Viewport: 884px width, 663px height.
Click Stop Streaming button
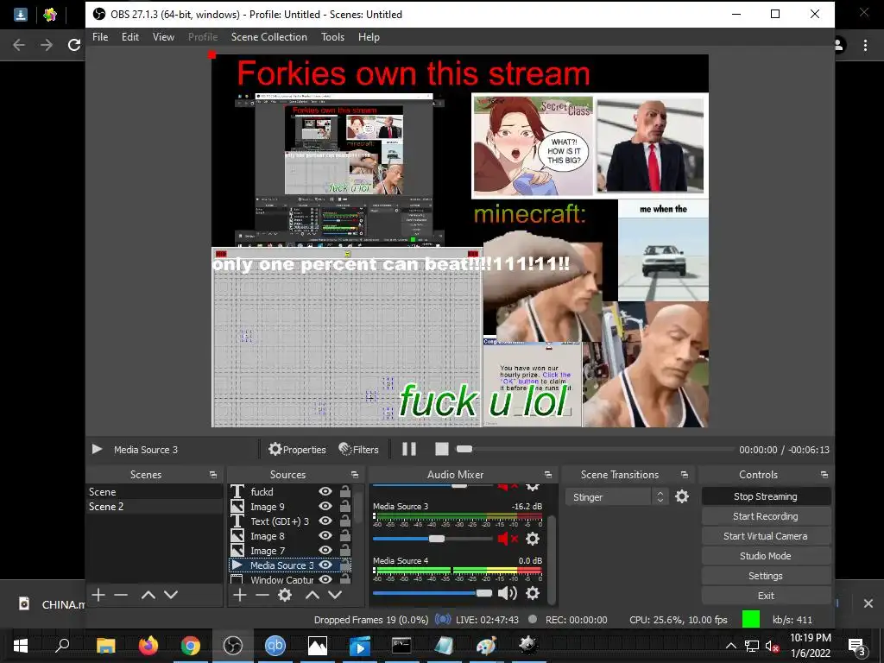[x=766, y=496]
